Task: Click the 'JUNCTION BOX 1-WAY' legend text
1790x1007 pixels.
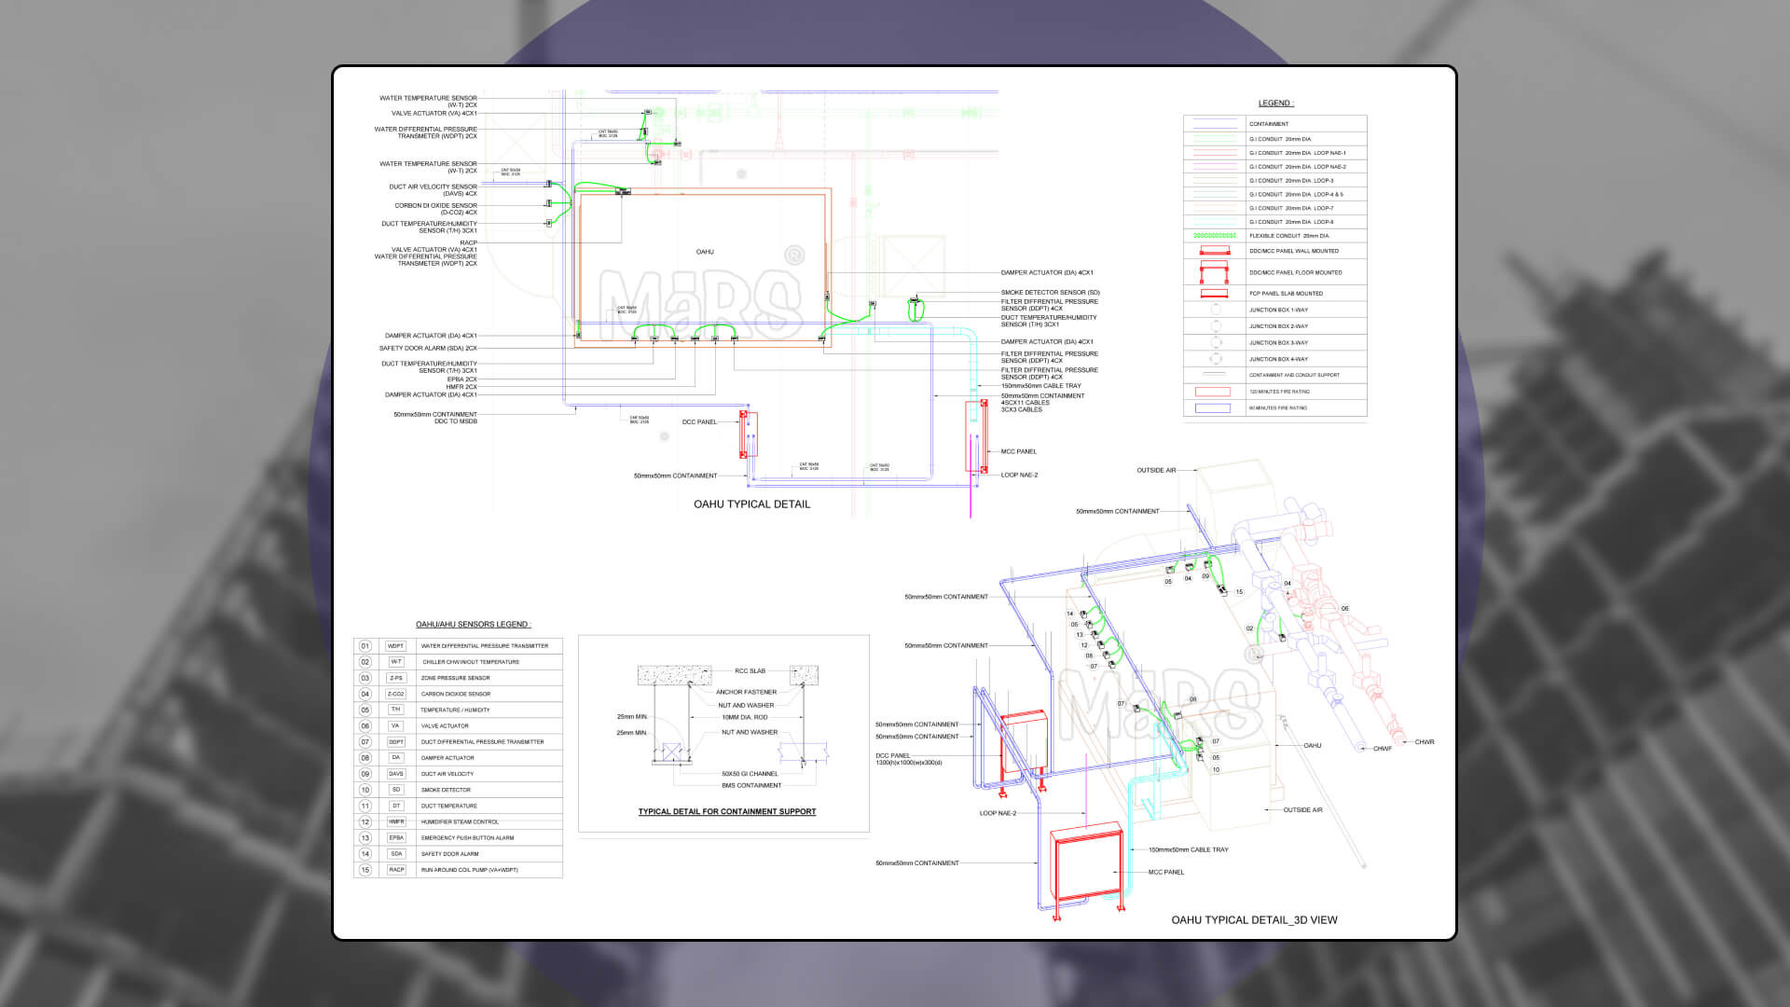Action: pos(1278,310)
